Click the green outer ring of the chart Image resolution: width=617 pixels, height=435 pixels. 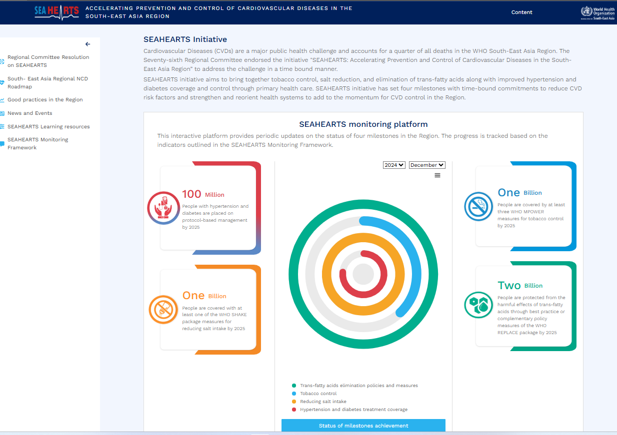[x=363, y=205]
